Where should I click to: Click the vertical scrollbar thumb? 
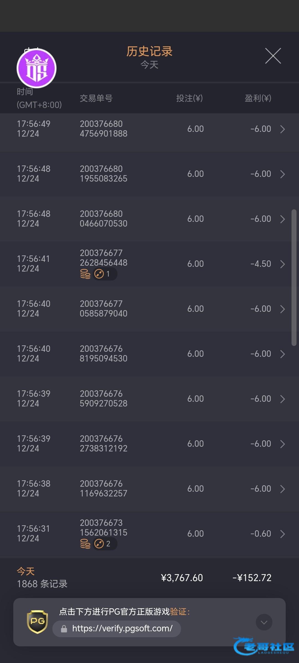coord(294,278)
